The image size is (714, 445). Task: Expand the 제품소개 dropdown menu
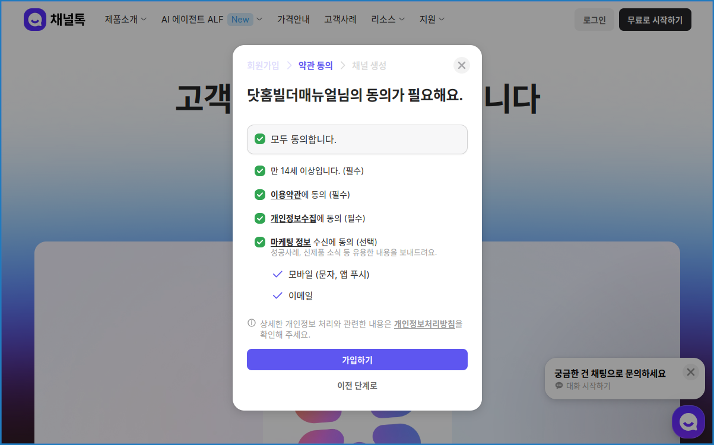(x=126, y=20)
